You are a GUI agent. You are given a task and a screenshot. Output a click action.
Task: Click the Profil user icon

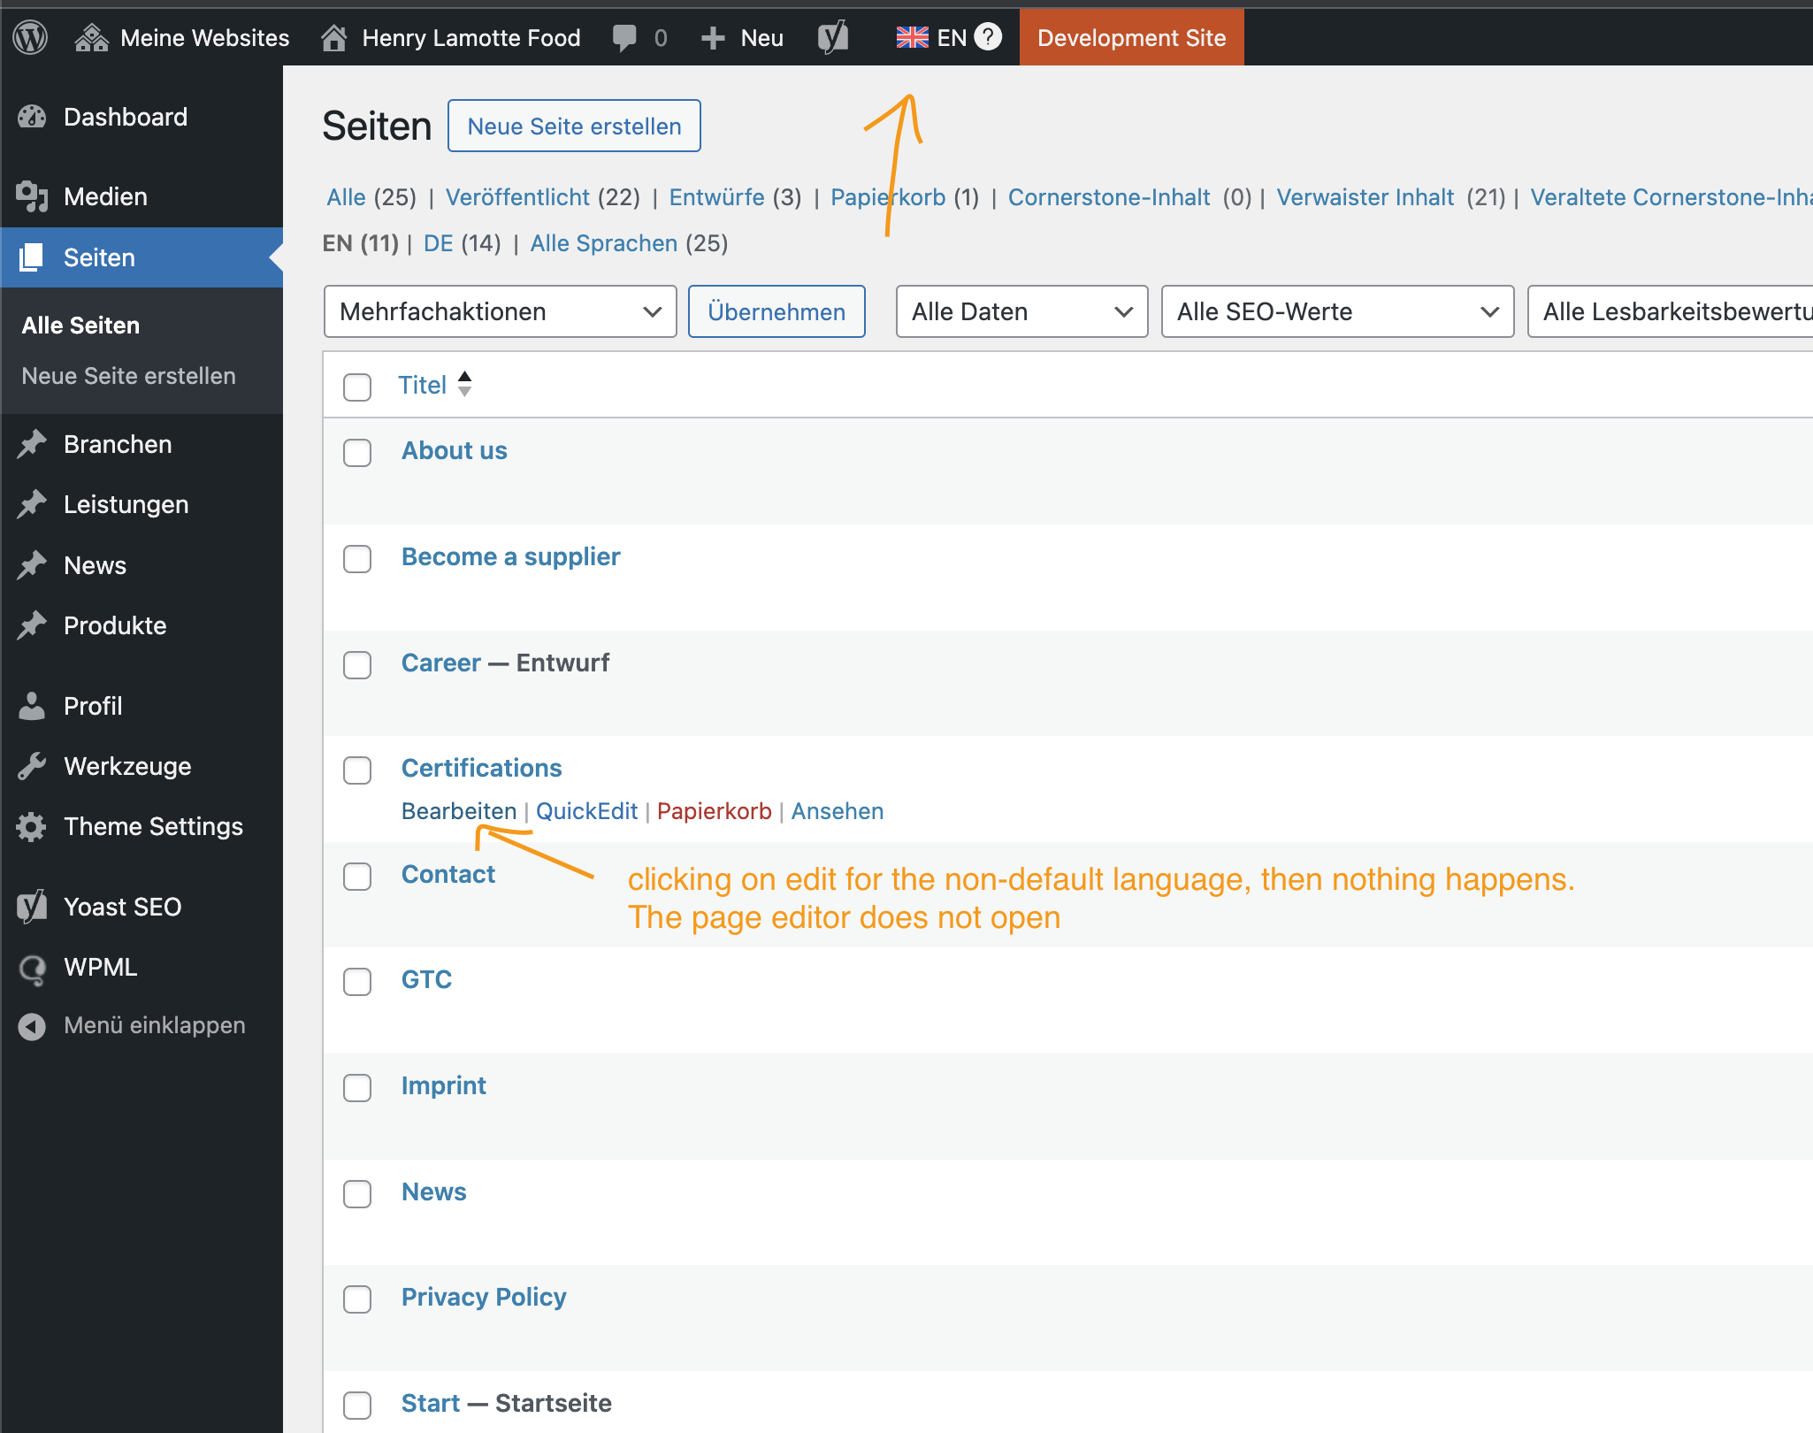[x=32, y=706]
